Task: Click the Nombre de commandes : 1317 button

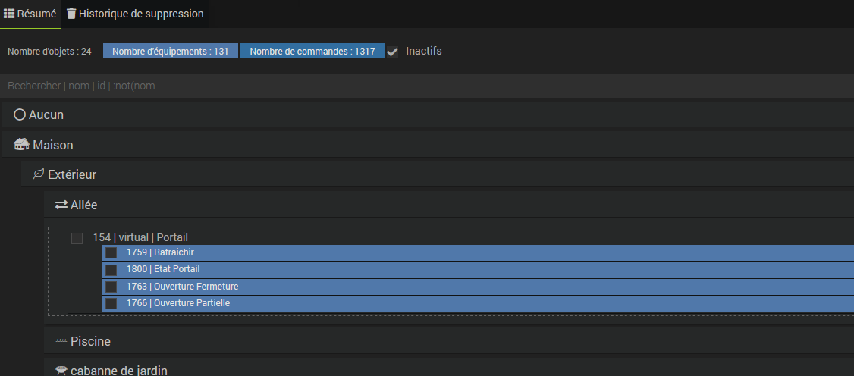Action: [x=312, y=52]
